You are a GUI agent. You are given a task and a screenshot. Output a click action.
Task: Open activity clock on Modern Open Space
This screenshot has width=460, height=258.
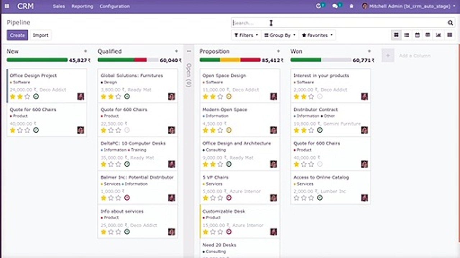click(x=229, y=130)
